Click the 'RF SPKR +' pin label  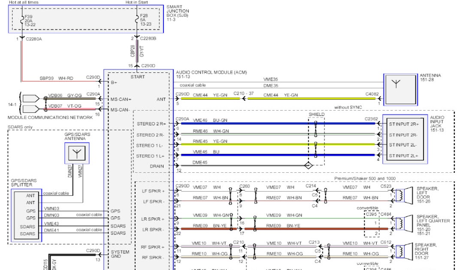(153, 247)
